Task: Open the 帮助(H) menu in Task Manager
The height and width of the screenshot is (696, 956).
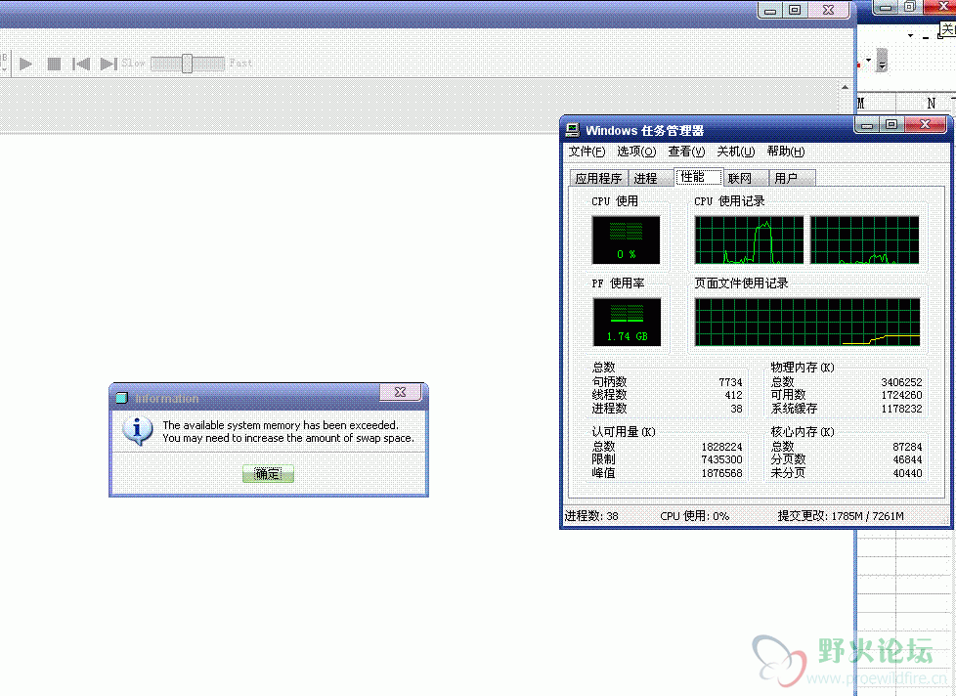Action: [786, 152]
